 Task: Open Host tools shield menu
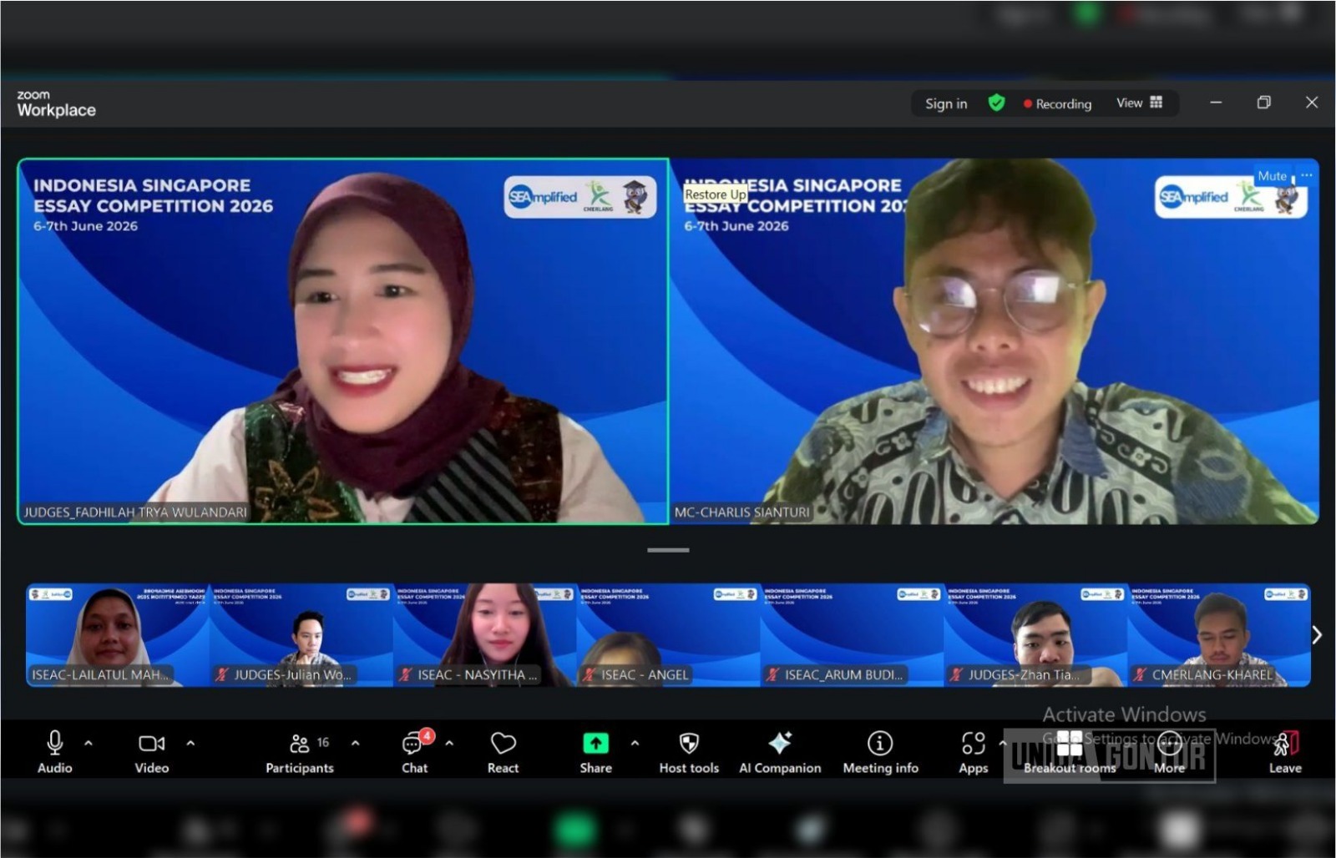coord(689,752)
